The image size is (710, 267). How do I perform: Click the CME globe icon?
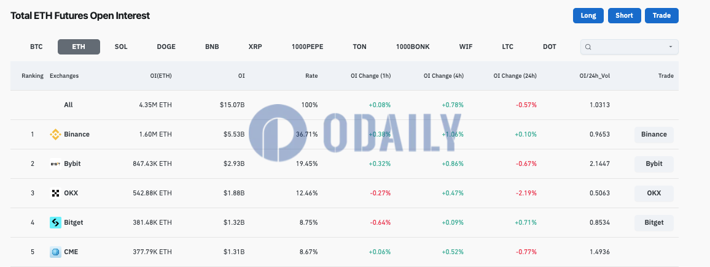point(55,252)
